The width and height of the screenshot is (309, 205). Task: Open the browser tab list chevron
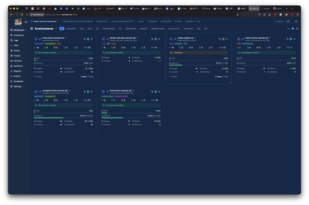[292, 9]
